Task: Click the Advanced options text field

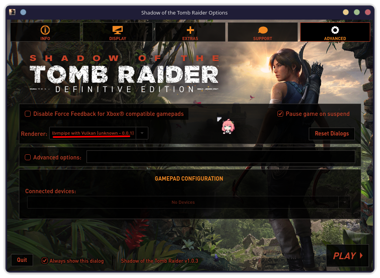Action: 221,157
